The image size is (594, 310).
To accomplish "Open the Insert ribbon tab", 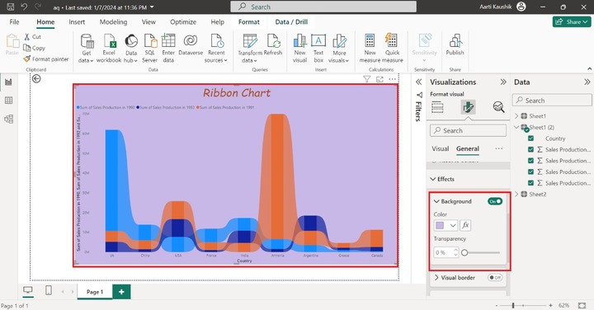I will coord(77,22).
